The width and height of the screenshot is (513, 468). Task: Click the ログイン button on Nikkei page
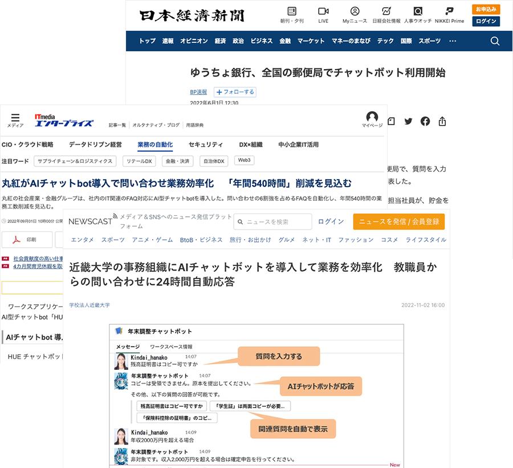coord(486,21)
